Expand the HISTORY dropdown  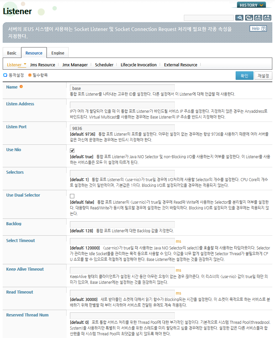pos(251,5)
